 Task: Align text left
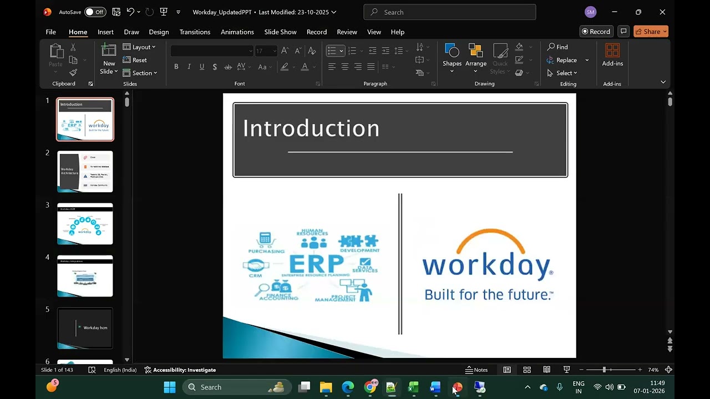pos(332,67)
